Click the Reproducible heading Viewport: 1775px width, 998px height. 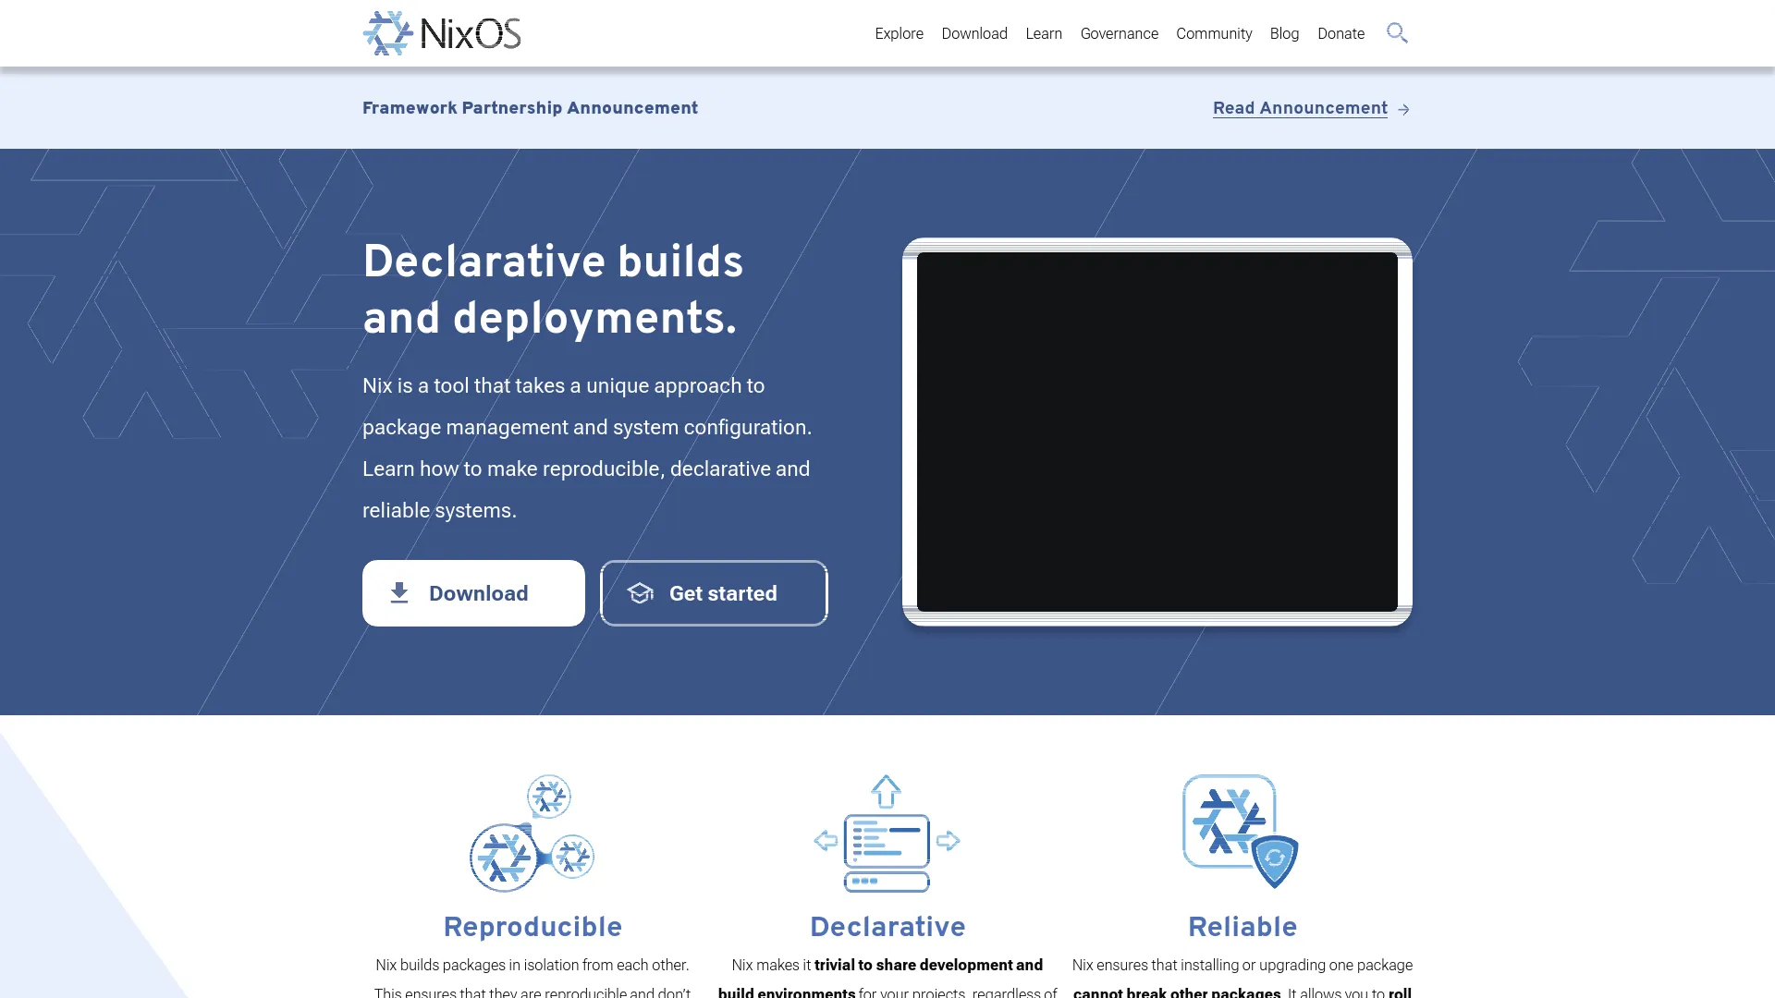point(532,927)
